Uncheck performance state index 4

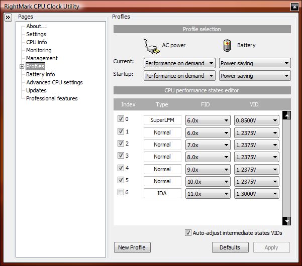(x=121, y=168)
